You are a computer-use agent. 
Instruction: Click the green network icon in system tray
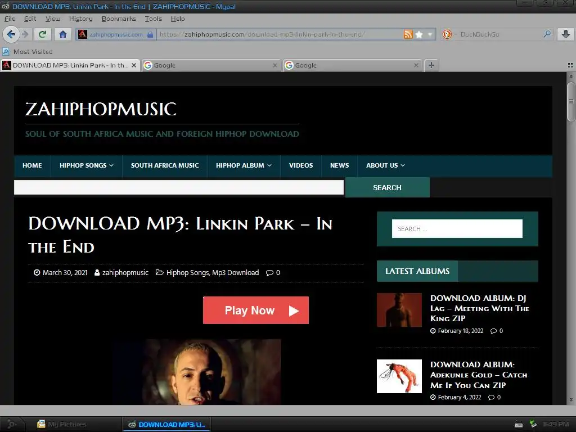[533, 424]
